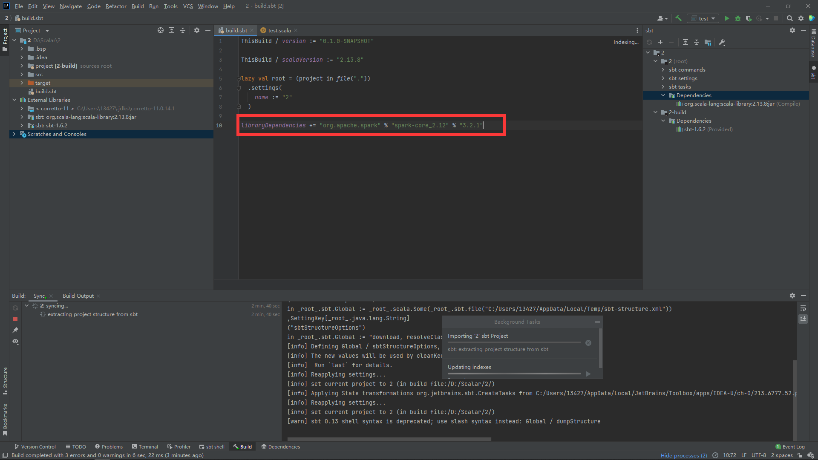Open the Refactor menu
Image resolution: width=818 pixels, height=460 pixels.
point(116,6)
